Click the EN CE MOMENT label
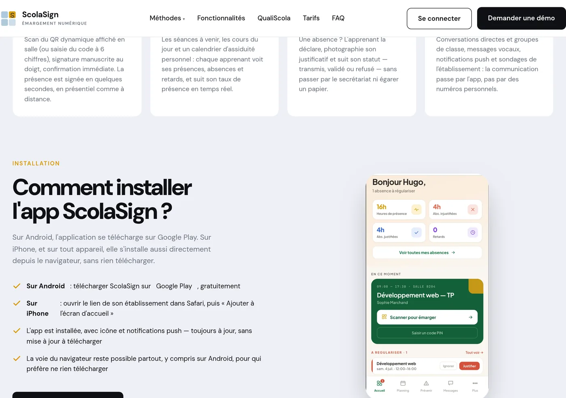This screenshot has width=566, height=398. point(386,274)
